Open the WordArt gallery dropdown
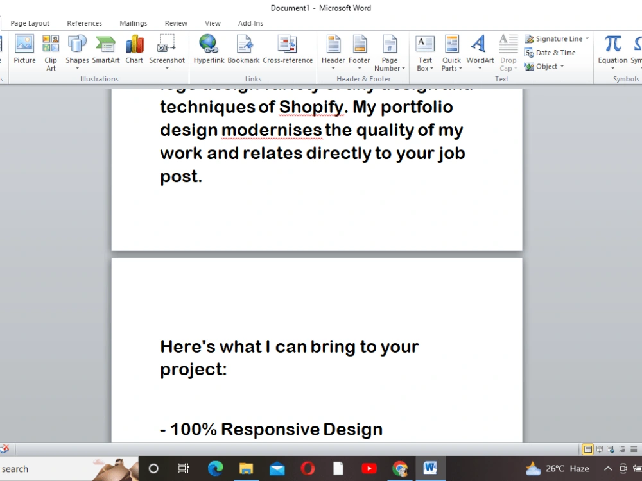 (x=480, y=69)
